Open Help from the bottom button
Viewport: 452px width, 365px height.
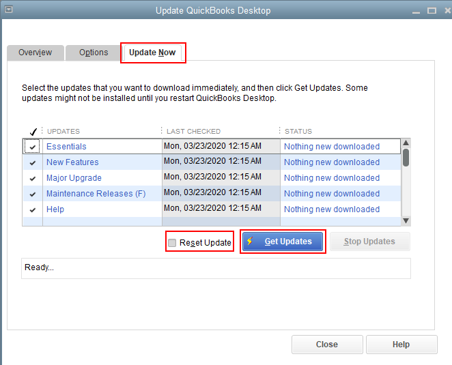(401, 345)
